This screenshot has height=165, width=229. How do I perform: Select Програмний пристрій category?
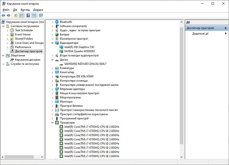74,118
